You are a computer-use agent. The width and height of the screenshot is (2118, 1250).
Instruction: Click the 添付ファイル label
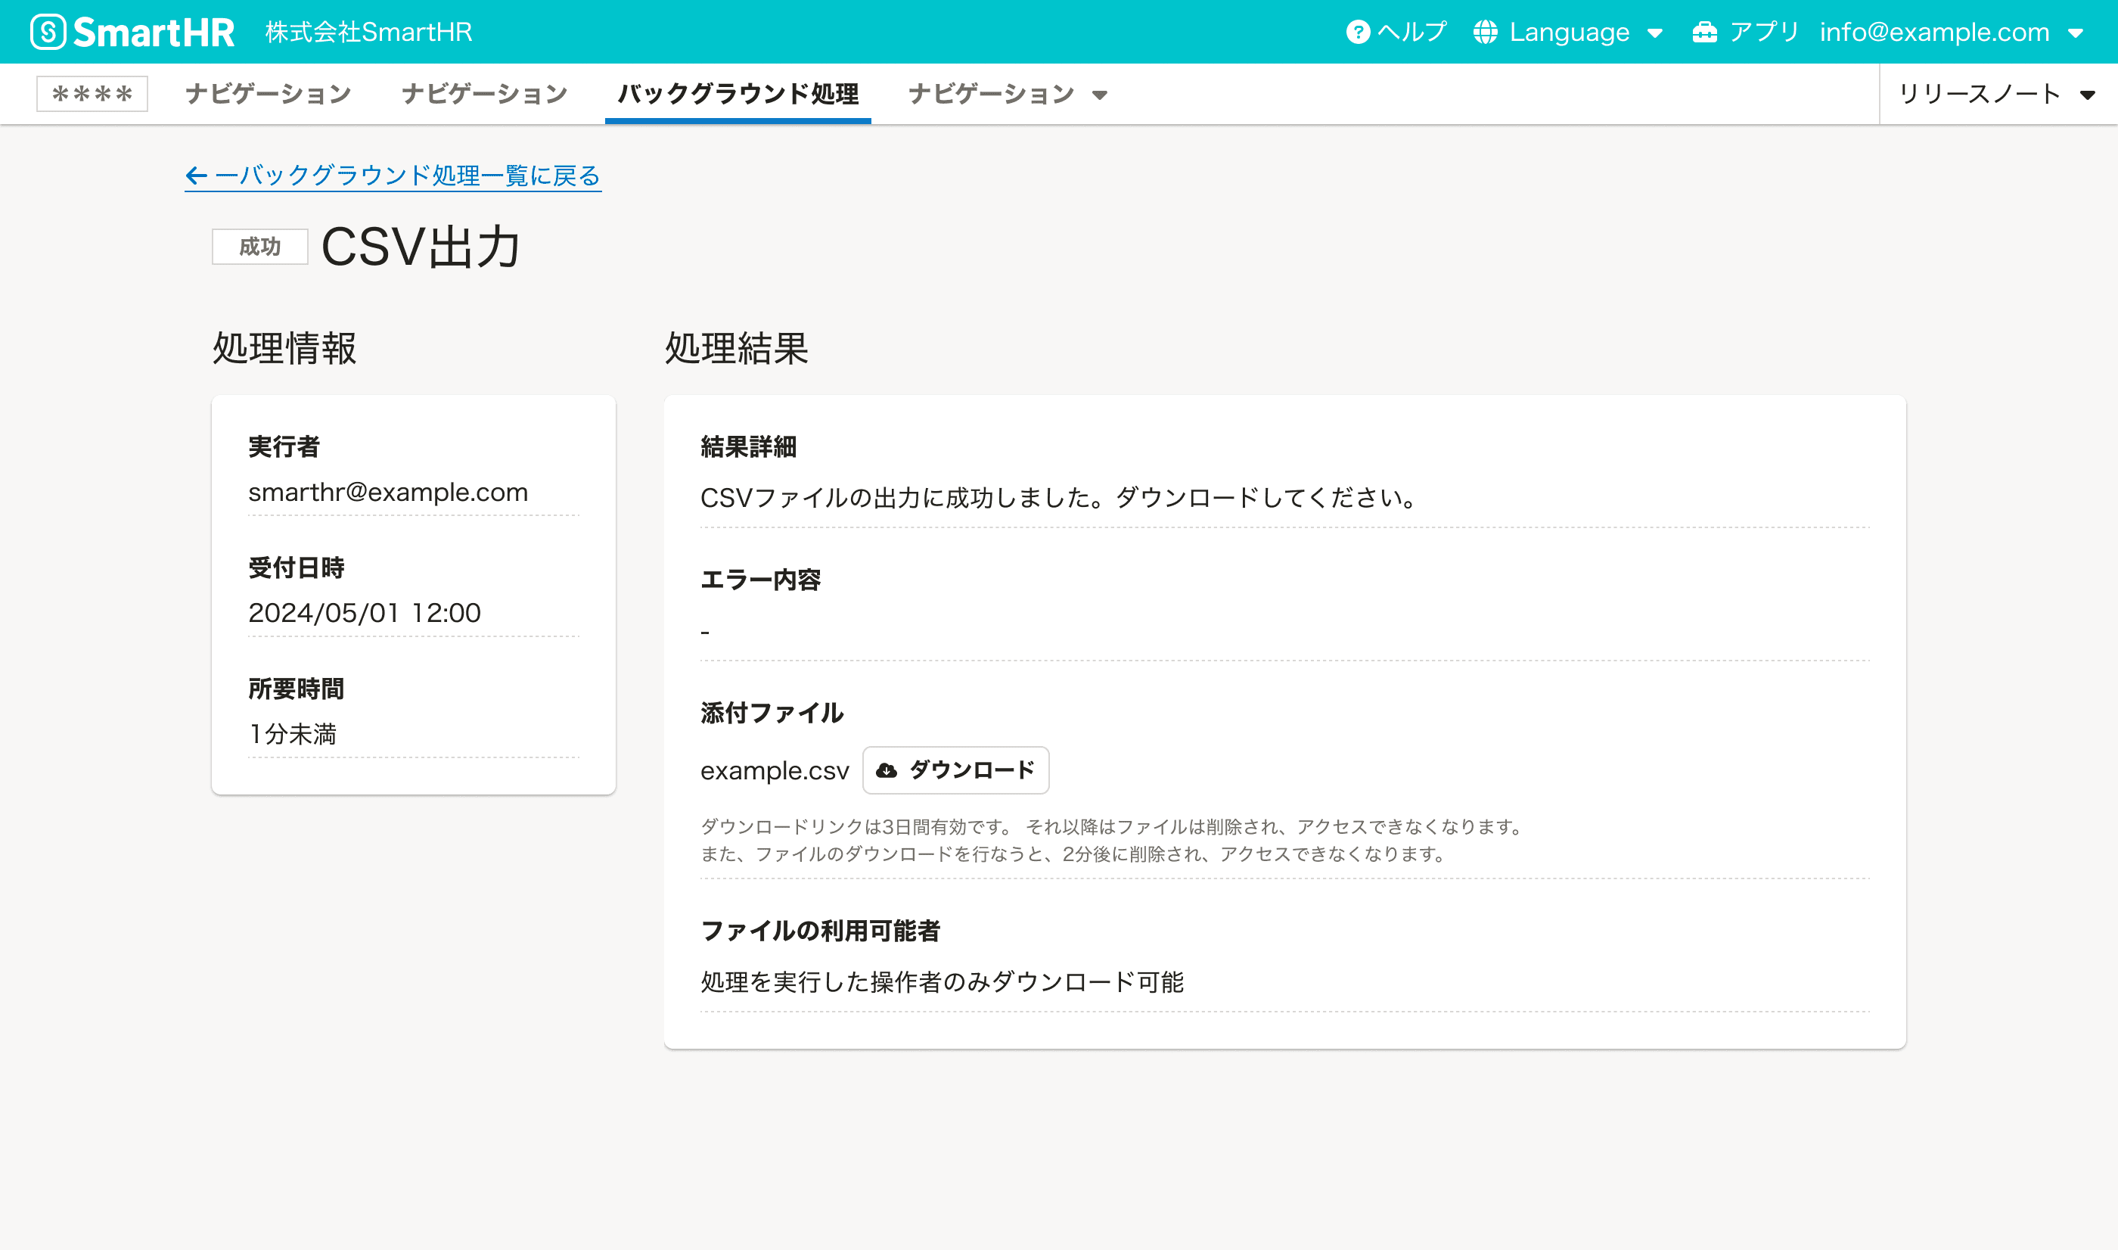772,713
